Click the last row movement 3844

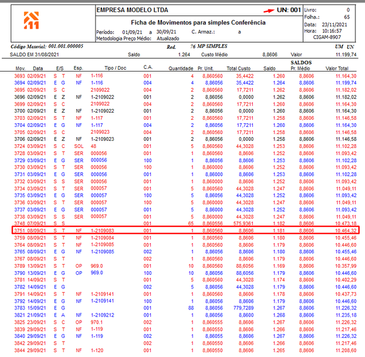(20, 350)
